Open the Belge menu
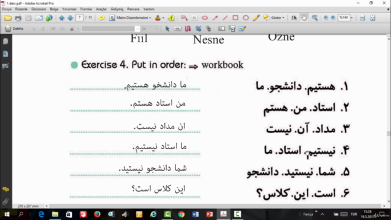This screenshot has width=391, height=220. click(54, 9)
